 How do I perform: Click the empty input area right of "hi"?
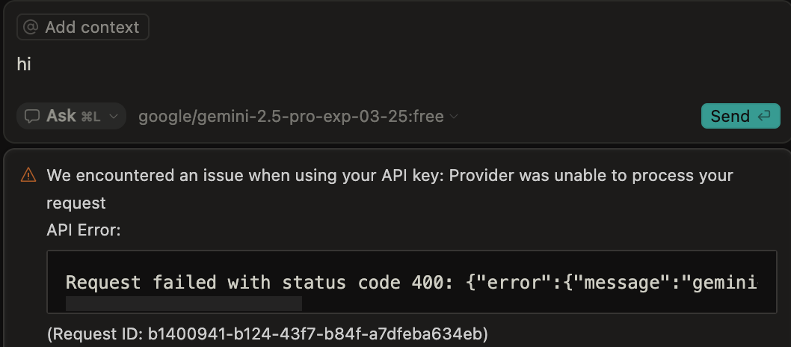point(404,64)
